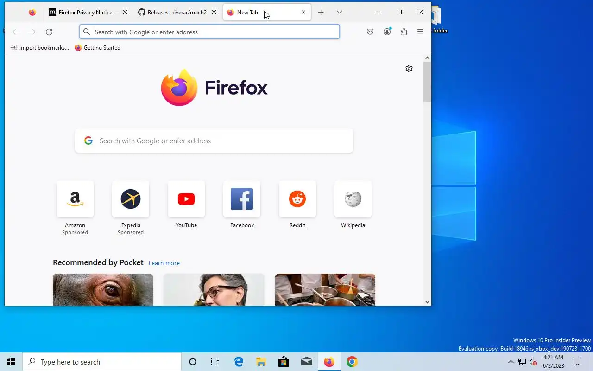
Task: Open the Action Center notifications icon
Action: [x=578, y=362]
